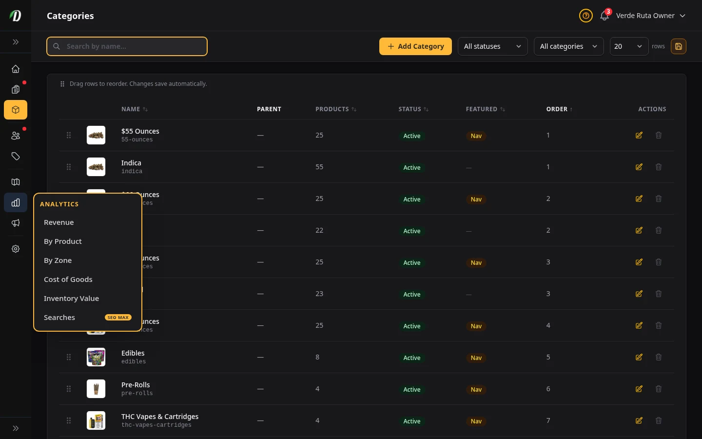Delete the Edibles category via trash icon
Image resolution: width=702 pixels, height=439 pixels.
pos(659,357)
